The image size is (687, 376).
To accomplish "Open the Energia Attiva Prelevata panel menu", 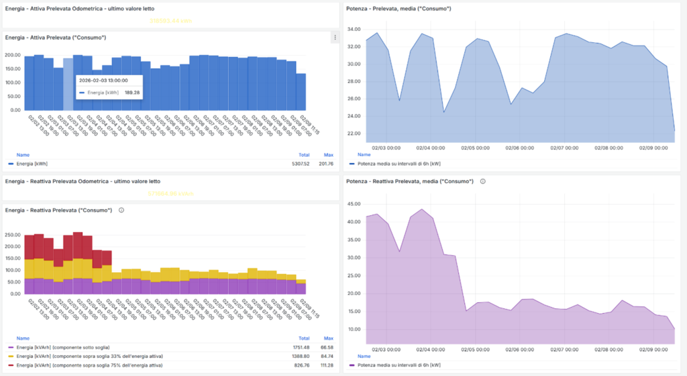I will pyautogui.click(x=335, y=38).
